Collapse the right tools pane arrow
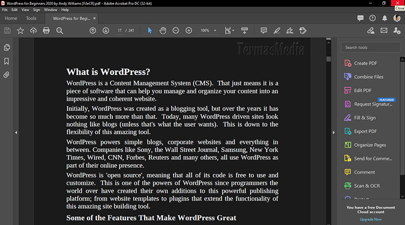The width and height of the screenshot is (405, 225). pyautogui.click(x=334, y=132)
